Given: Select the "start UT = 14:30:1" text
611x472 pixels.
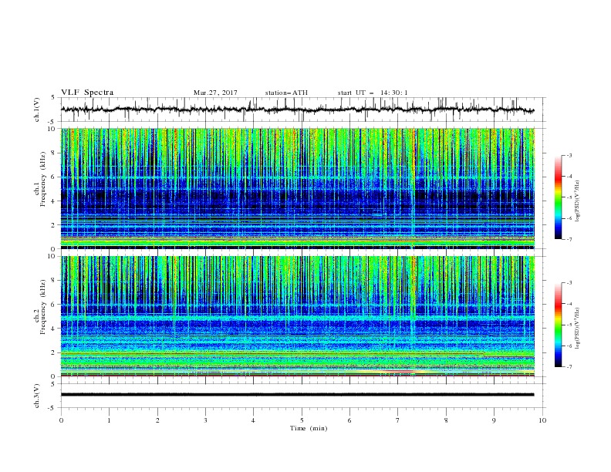Looking at the screenshot, I should tap(373, 93).
